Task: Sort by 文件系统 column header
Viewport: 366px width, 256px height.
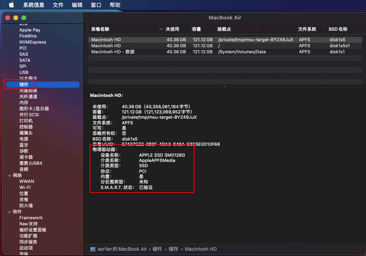Action: [x=307, y=29]
